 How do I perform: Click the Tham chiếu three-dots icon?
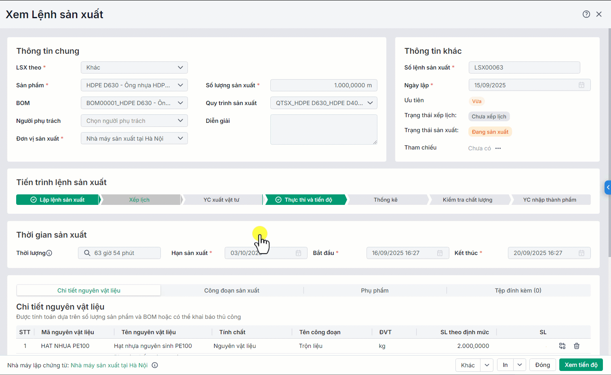coord(498,148)
